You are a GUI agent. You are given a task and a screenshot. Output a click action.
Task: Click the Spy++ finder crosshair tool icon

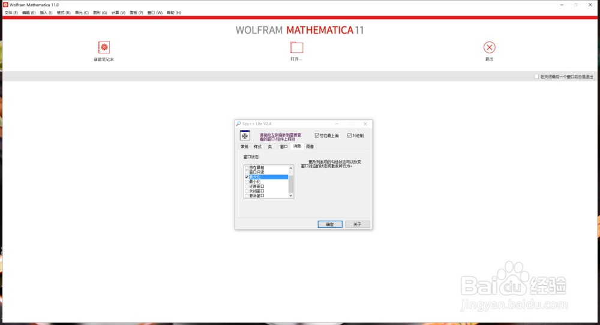[245, 136]
